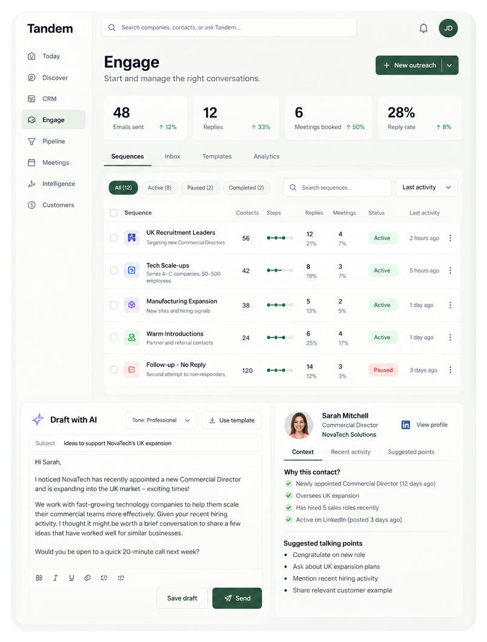The height and width of the screenshot is (642, 487).
Task: Select the Warm Introductions row checkbox
Action: [x=114, y=337]
